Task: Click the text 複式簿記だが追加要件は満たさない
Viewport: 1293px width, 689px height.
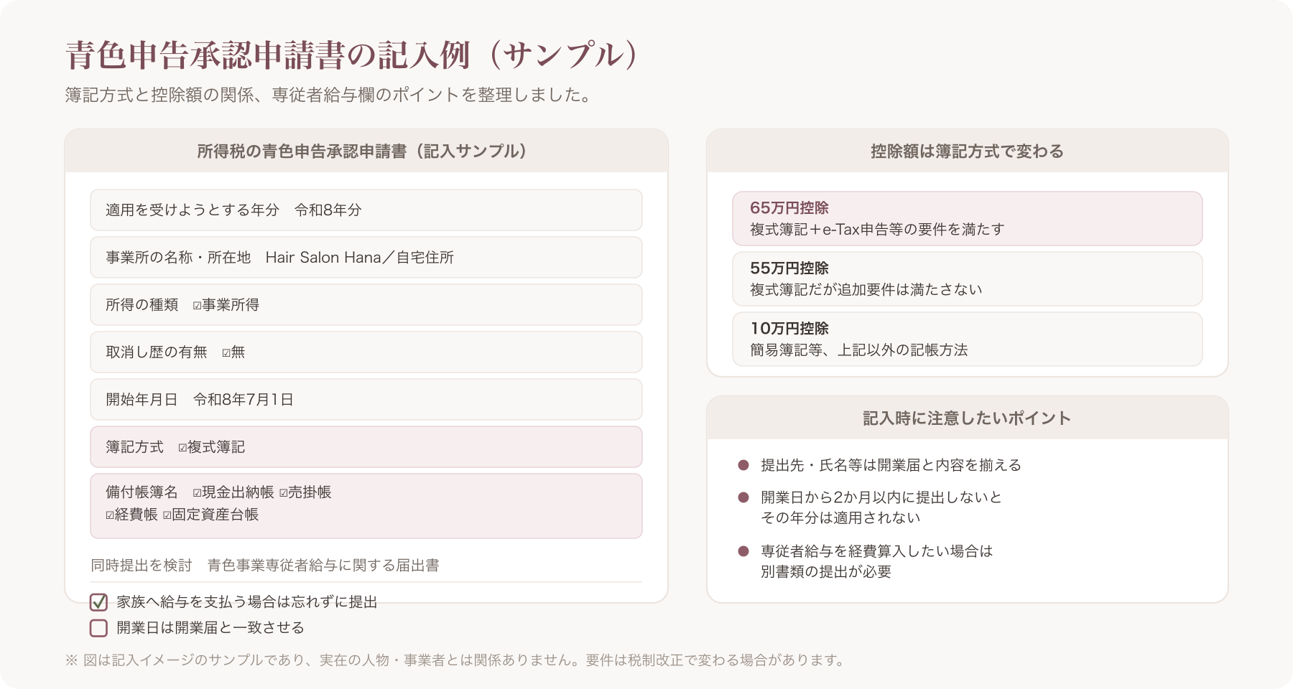Action: point(866,290)
